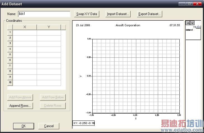Click the Y cell in row 10
The width and height of the screenshot is (204, 133).
tap(49, 83)
